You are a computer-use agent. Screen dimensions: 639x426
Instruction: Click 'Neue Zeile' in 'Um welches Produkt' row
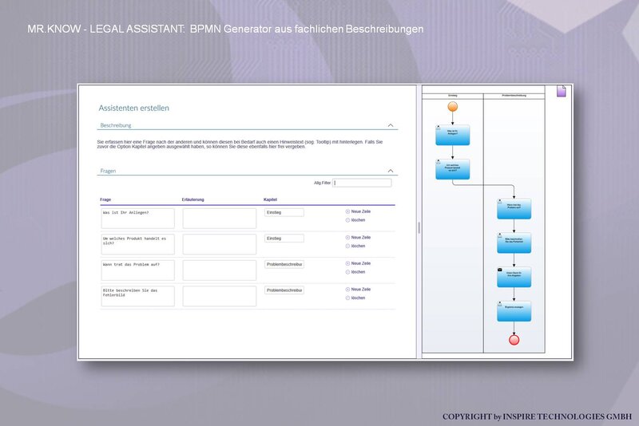pyautogui.click(x=361, y=238)
